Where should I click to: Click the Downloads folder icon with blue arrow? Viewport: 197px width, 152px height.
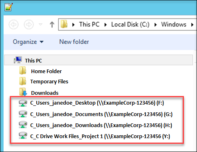[23, 92]
